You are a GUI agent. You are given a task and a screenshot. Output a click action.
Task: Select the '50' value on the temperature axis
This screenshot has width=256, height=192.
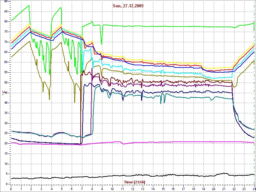[6, 83]
